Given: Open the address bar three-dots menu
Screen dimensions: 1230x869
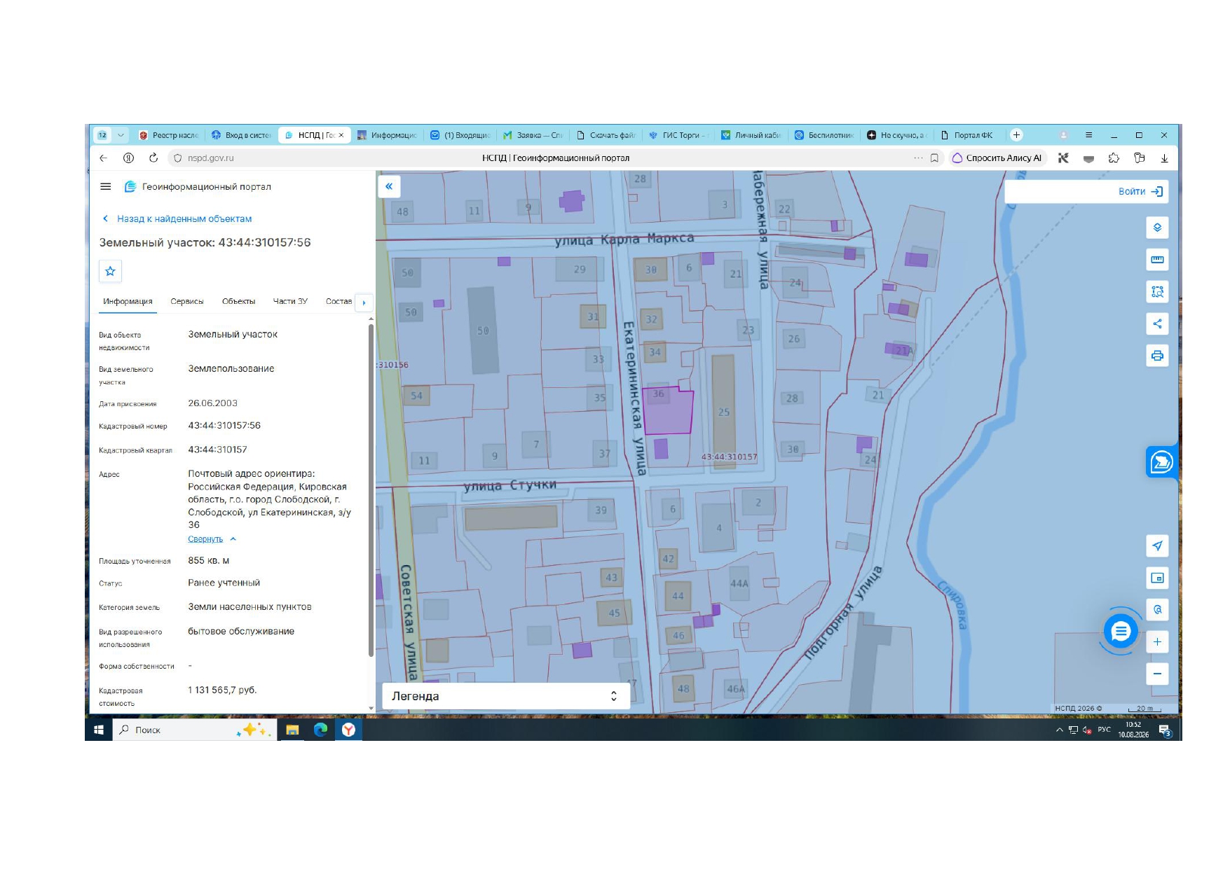Looking at the screenshot, I should coord(918,158).
